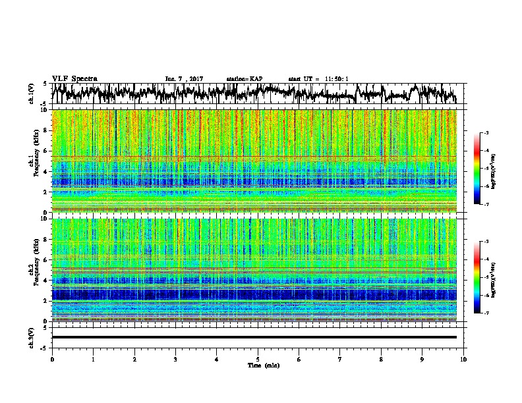This screenshot has height=403, width=522.
Task: Click the -3 tick on ch.2 color bar
Action: (486, 242)
